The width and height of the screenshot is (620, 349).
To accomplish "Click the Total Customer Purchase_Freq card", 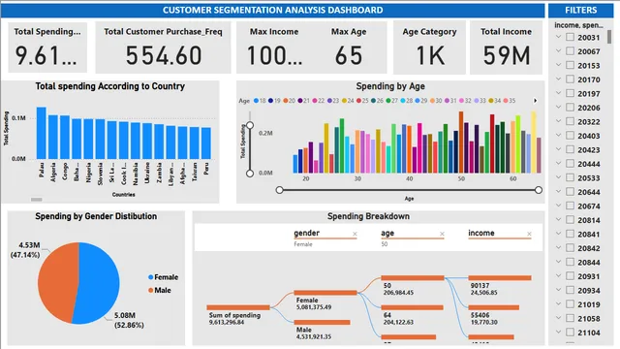I will [163, 48].
